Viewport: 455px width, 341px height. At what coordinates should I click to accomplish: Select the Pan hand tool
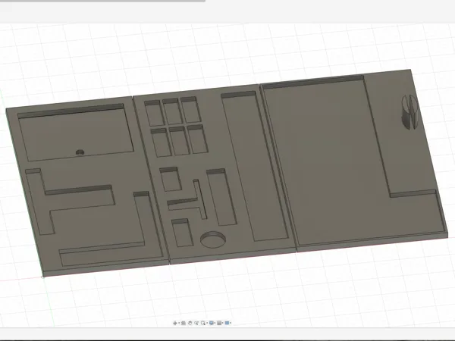pyautogui.click(x=190, y=323)
